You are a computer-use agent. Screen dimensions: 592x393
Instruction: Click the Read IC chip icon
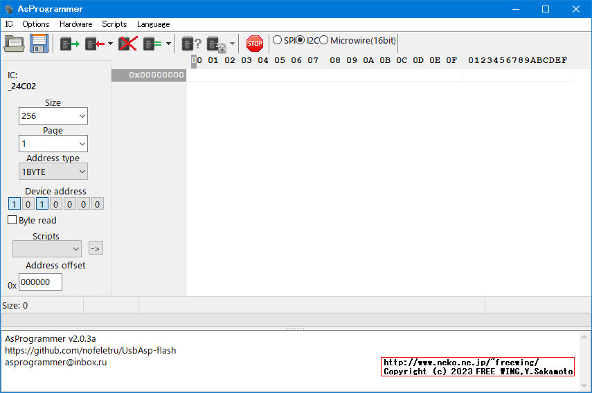coord(69,44)
